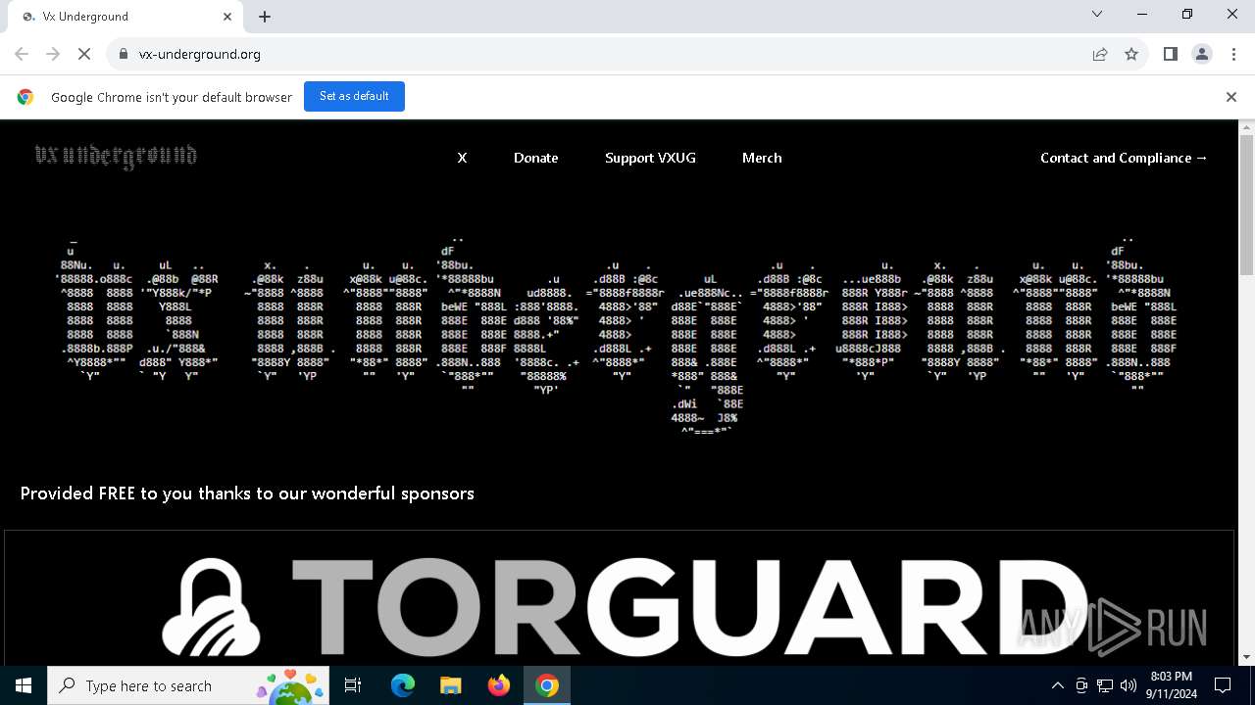
Task: Expand the tab search dropdown
Action: (x=1097, y=14)
